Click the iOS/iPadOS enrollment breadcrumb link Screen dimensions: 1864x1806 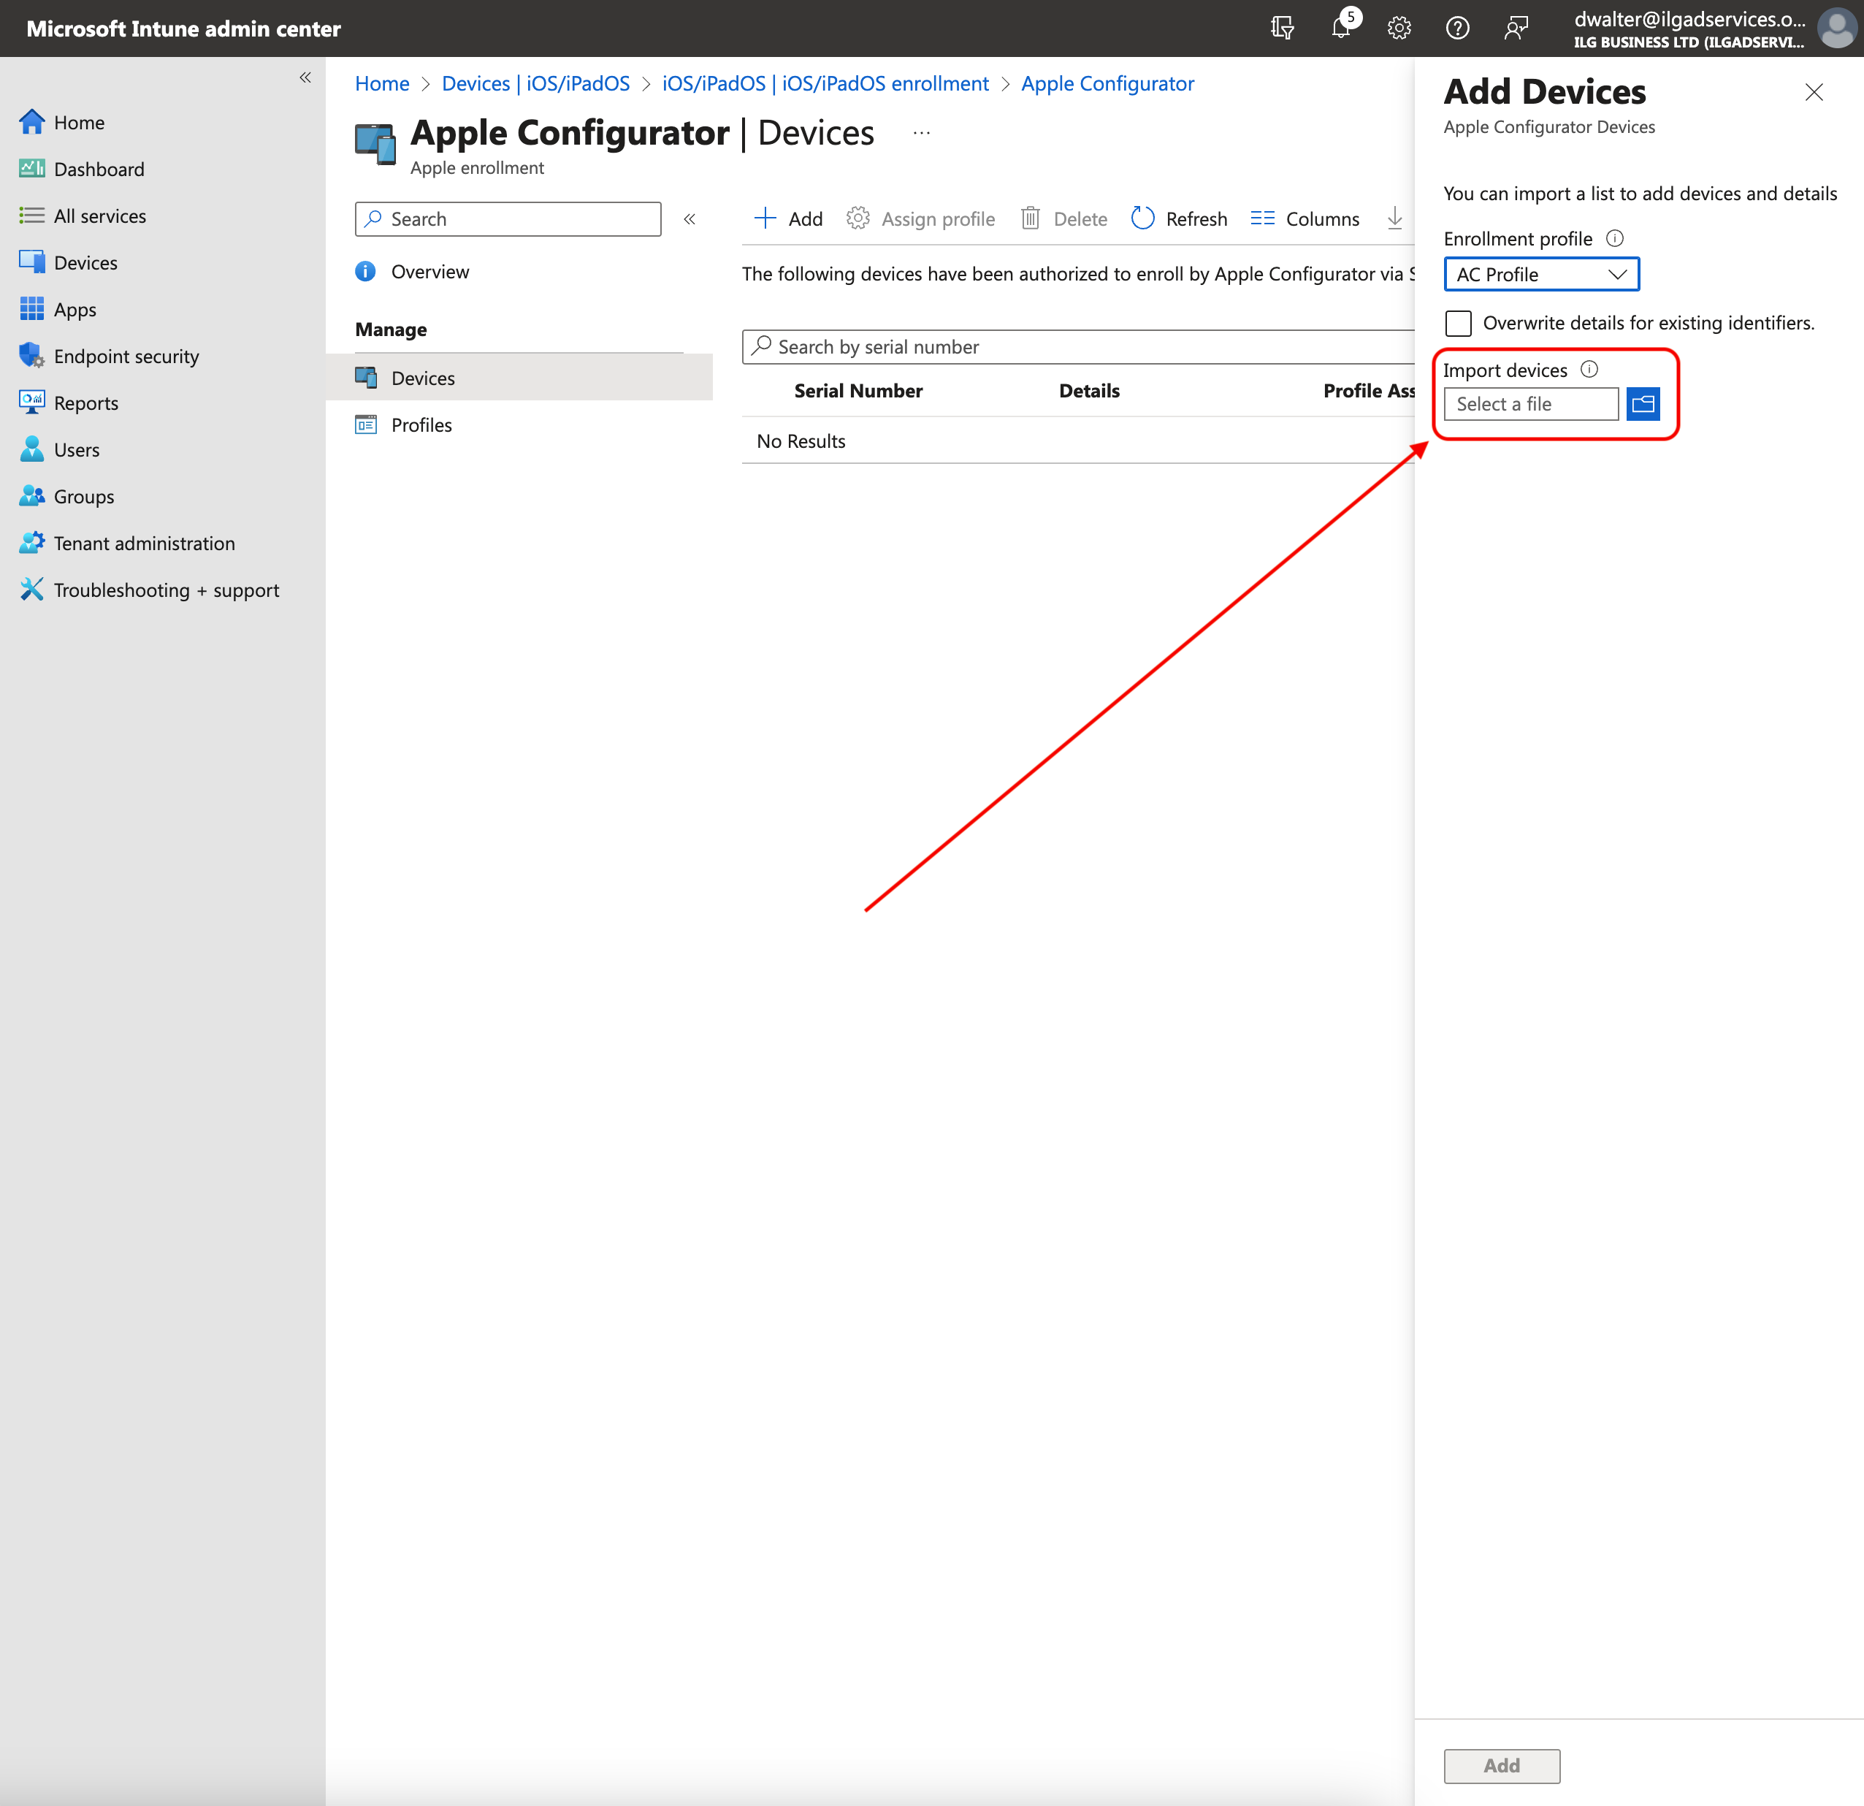(x=825, y=84)
